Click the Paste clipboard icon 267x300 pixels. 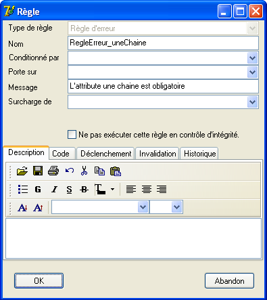[x=116, y=171]
